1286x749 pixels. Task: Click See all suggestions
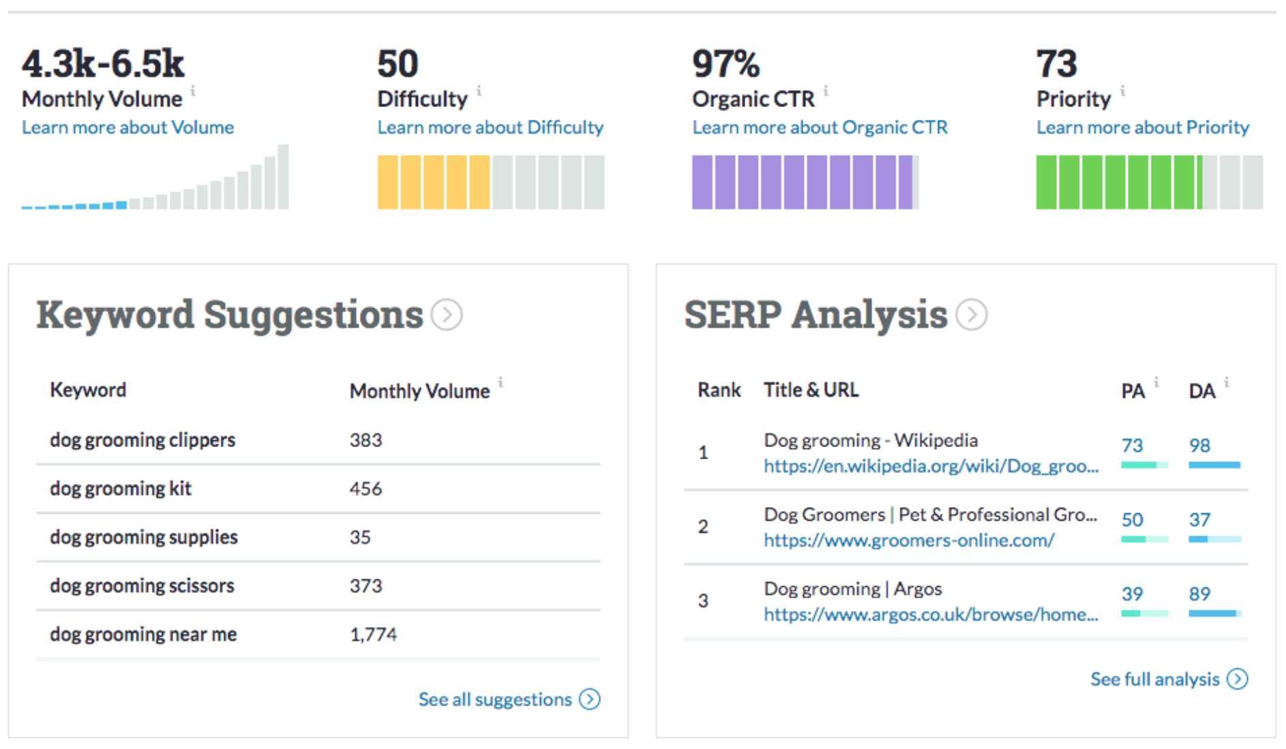pos(494,699)
